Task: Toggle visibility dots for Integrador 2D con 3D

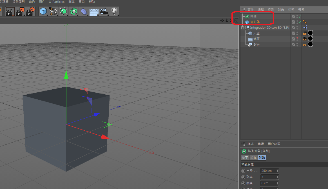Action: (297, 28)
